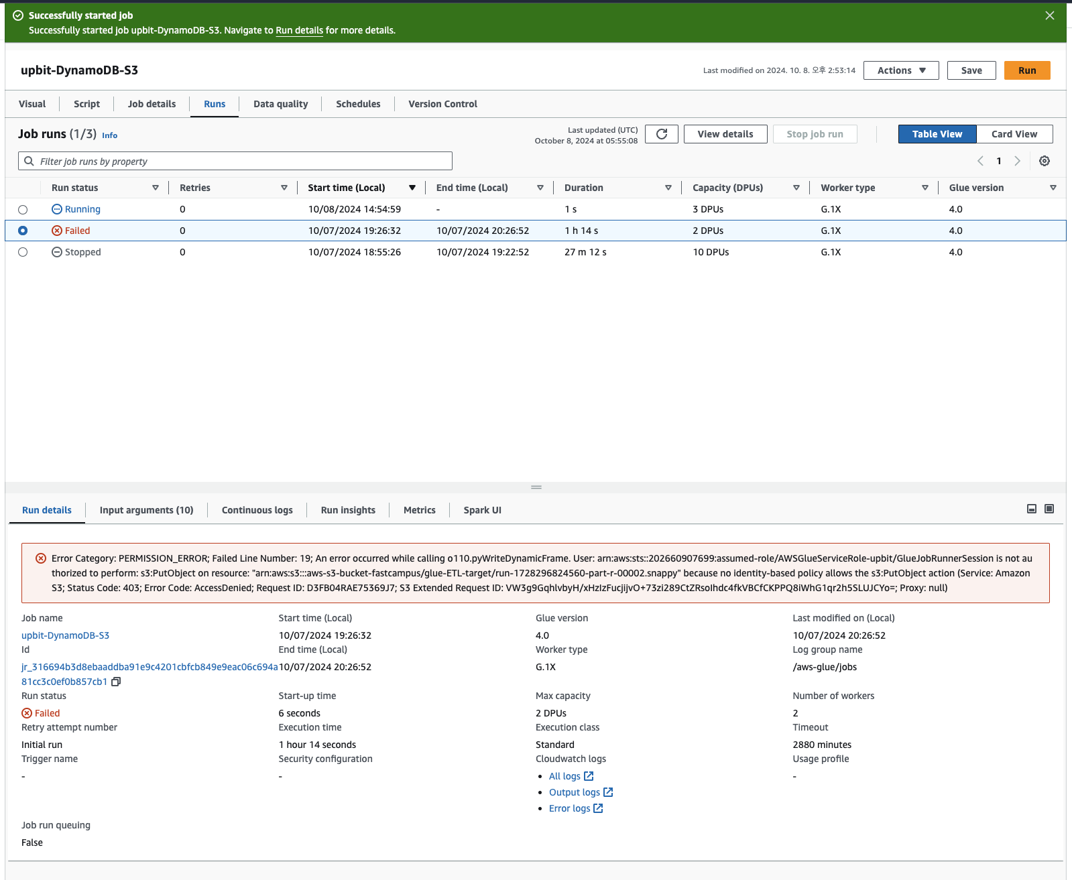The height and width of the screenshot is (880, 1072).
Task: Open the Error logs link
Action: (576, 808)
